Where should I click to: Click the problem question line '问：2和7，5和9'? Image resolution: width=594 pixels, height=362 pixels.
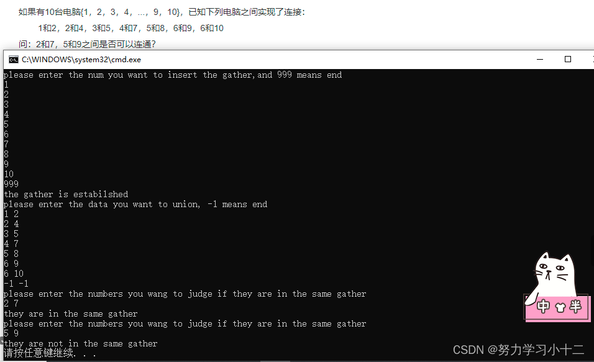[87, 44]
